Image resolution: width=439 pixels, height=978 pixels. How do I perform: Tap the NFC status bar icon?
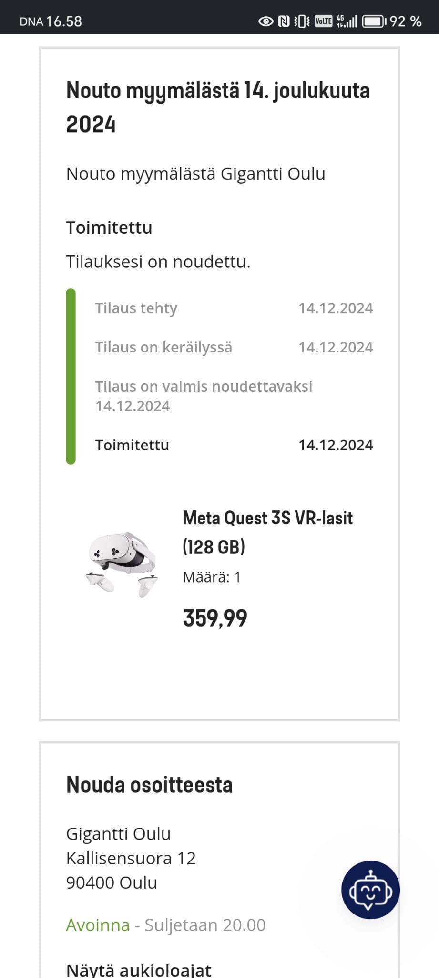click(x=284, y=21)
